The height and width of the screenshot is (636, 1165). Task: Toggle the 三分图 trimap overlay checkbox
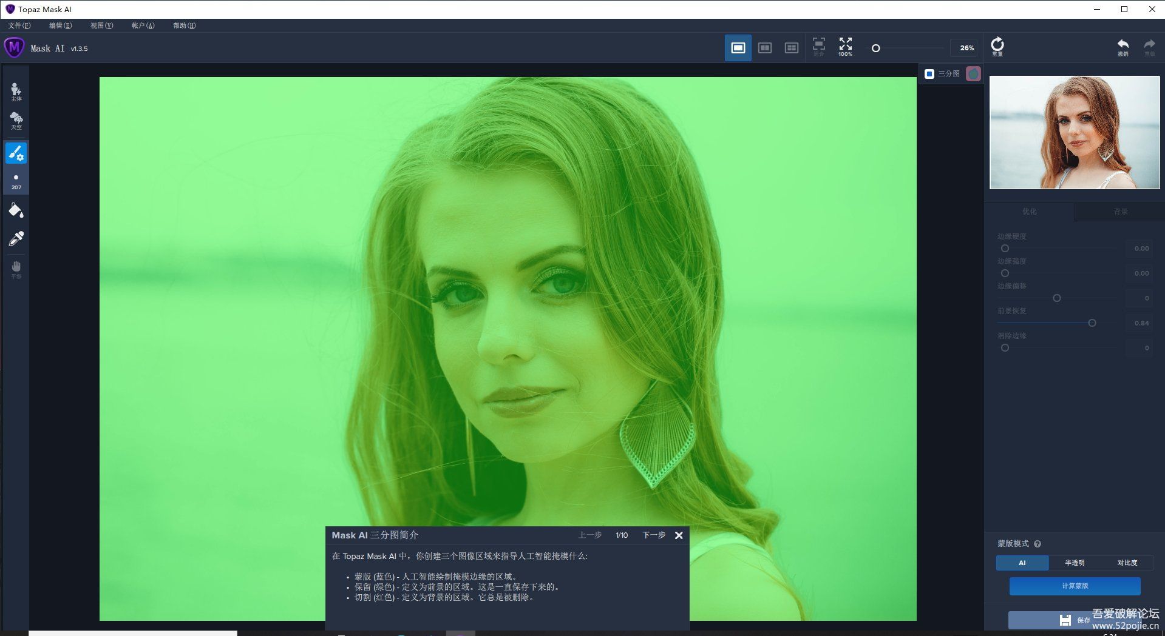point(928,73)
